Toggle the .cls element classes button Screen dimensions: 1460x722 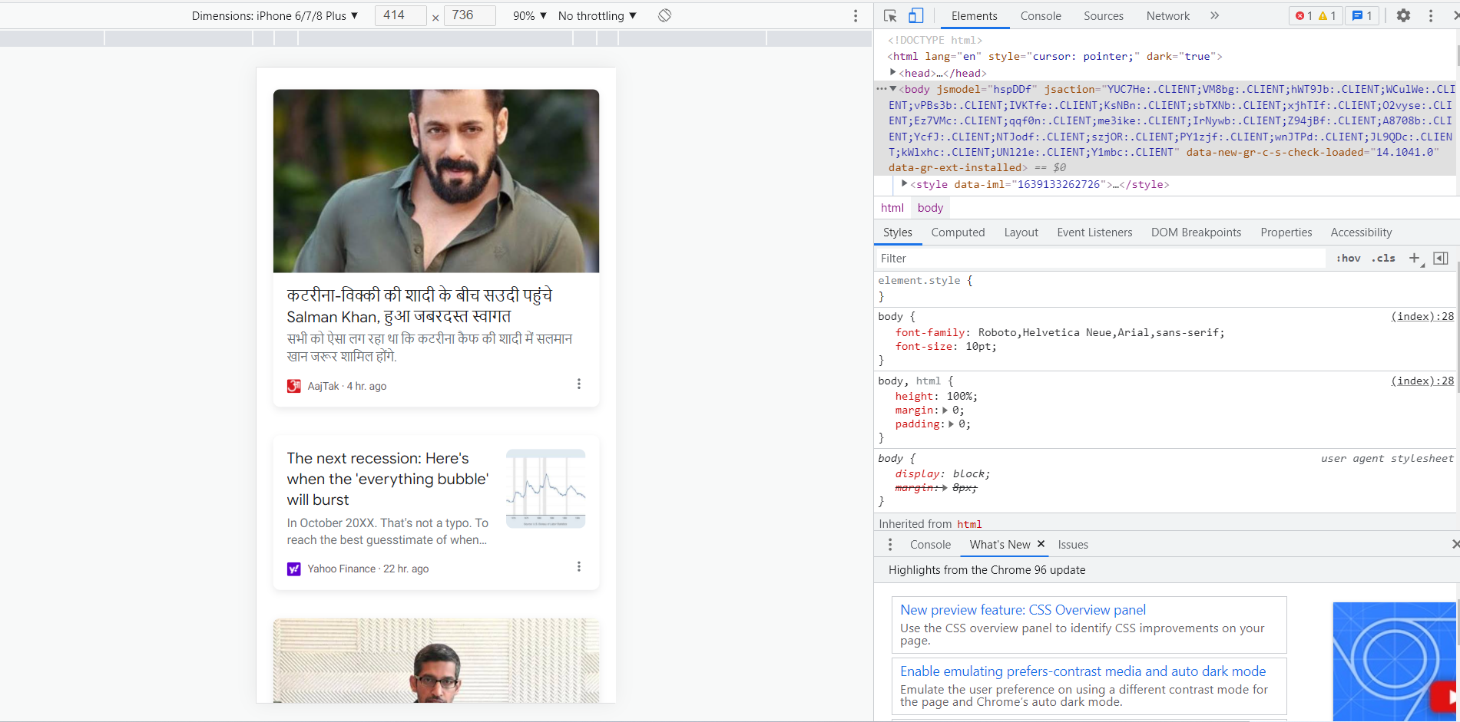1384,259
